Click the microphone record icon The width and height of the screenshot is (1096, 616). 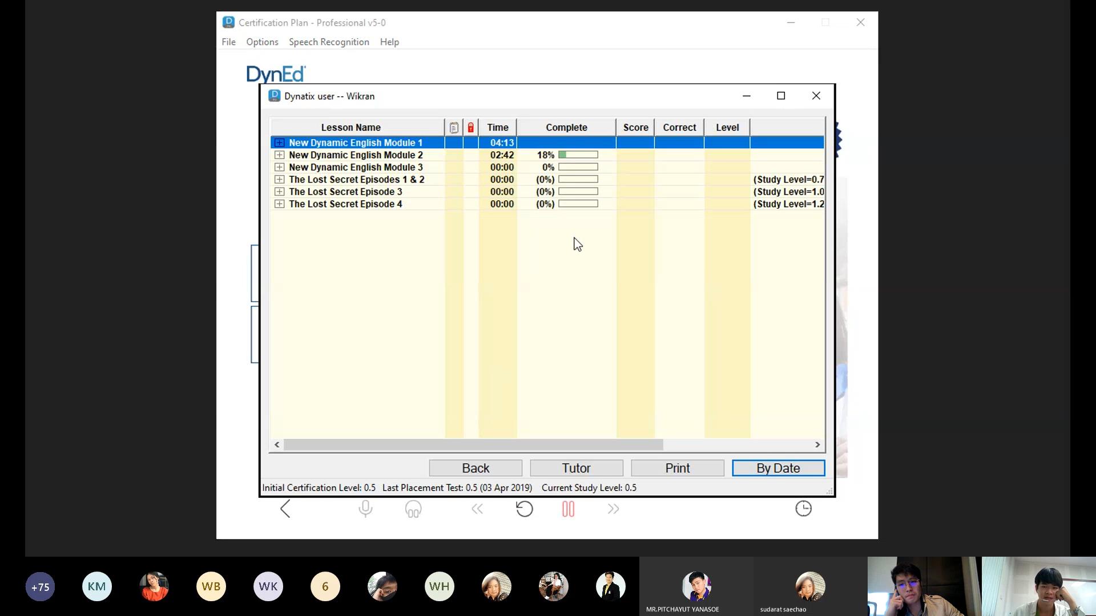pyautogui.click(x=365, y=509)
